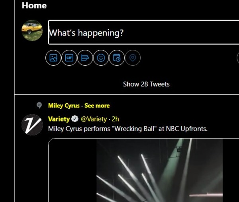
Task: Schedule the tweet with calendar icon
Action: [117, 58]
